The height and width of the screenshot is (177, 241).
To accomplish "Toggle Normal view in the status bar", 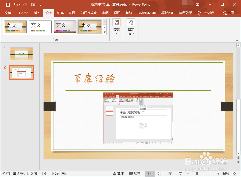I will (x=150, y=174).
